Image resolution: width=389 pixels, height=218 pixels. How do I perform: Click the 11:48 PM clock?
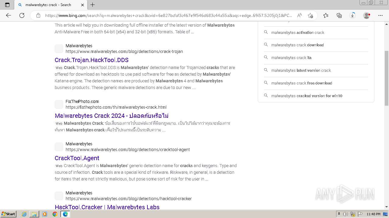coord(374,214)
